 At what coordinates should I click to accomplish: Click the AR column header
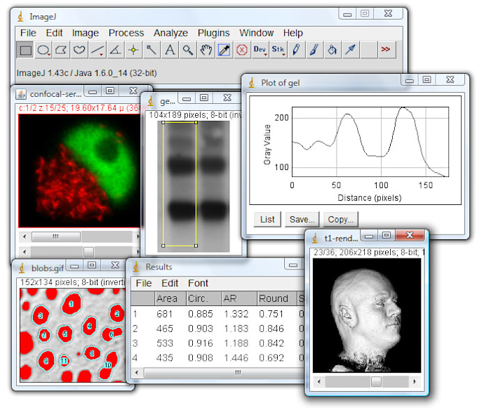[x=239, y=298]
